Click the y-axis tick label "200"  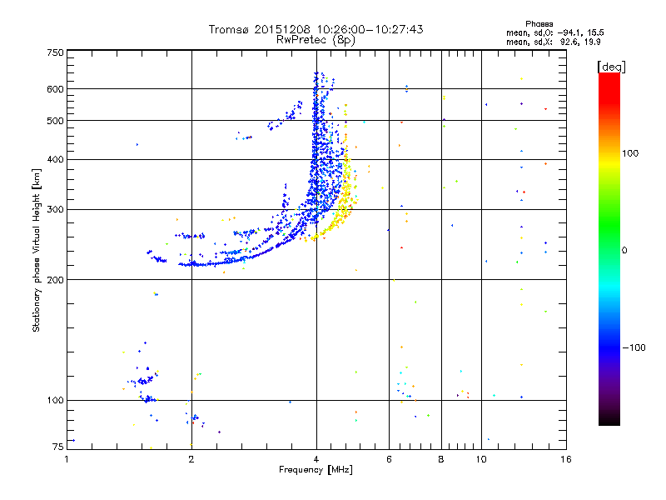click(x=55, y=280)
